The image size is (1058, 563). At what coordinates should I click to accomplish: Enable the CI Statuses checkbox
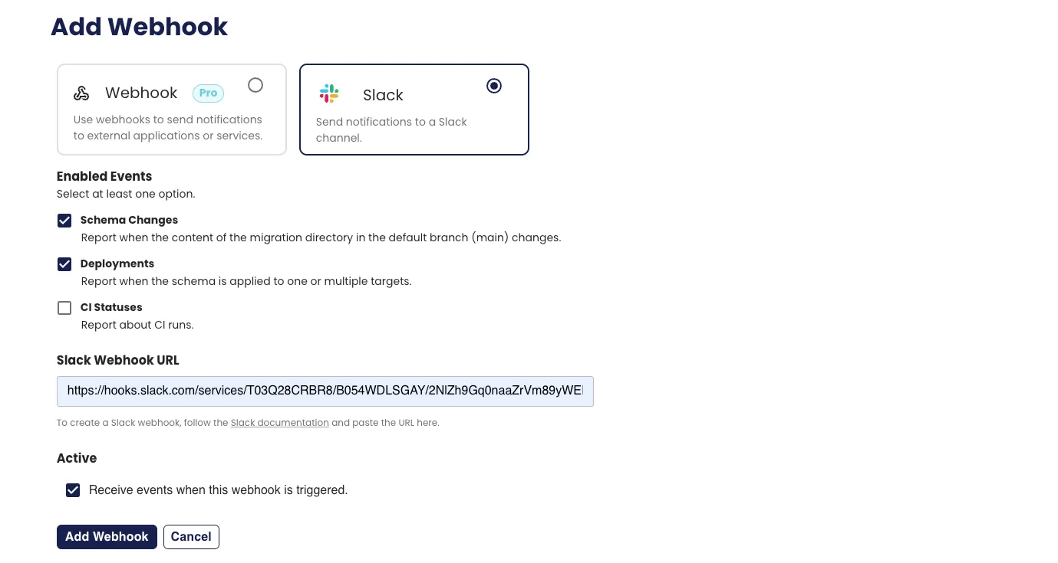pos(64,308)
